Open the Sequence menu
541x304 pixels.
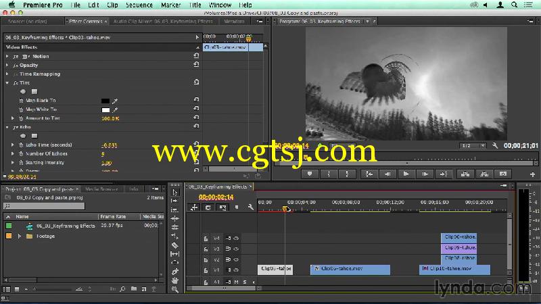(139, 5)
